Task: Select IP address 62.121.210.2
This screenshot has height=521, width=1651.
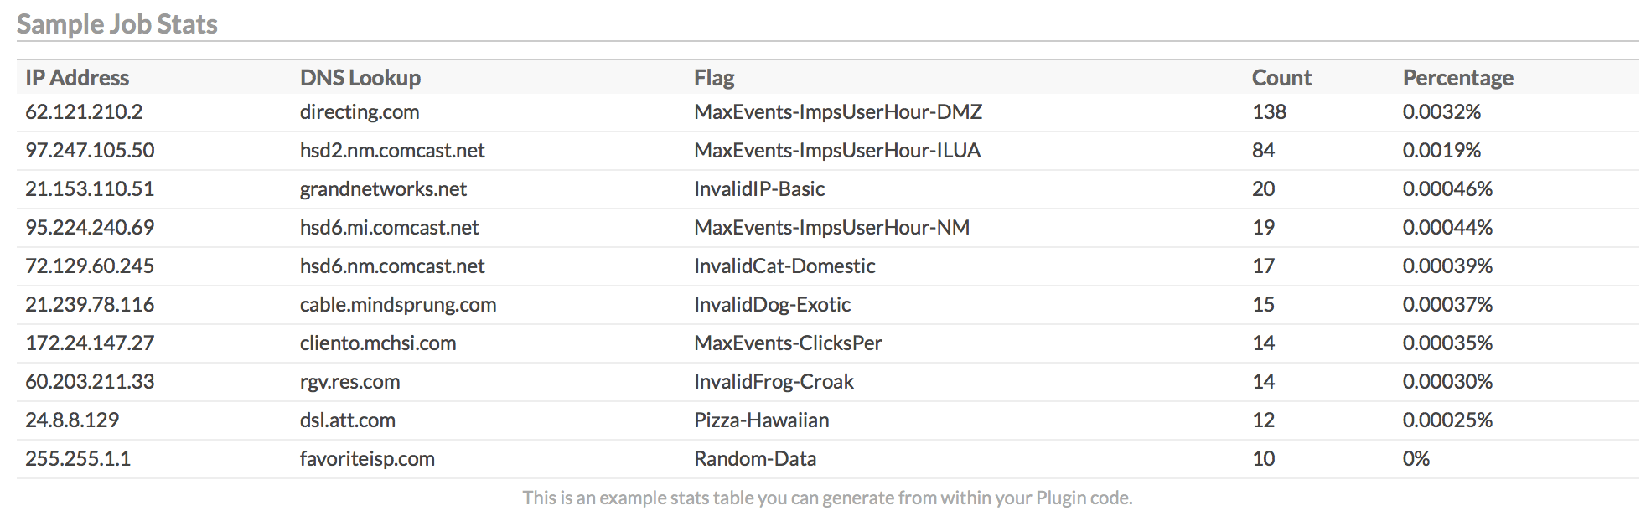Action: [x=84, y=112]
